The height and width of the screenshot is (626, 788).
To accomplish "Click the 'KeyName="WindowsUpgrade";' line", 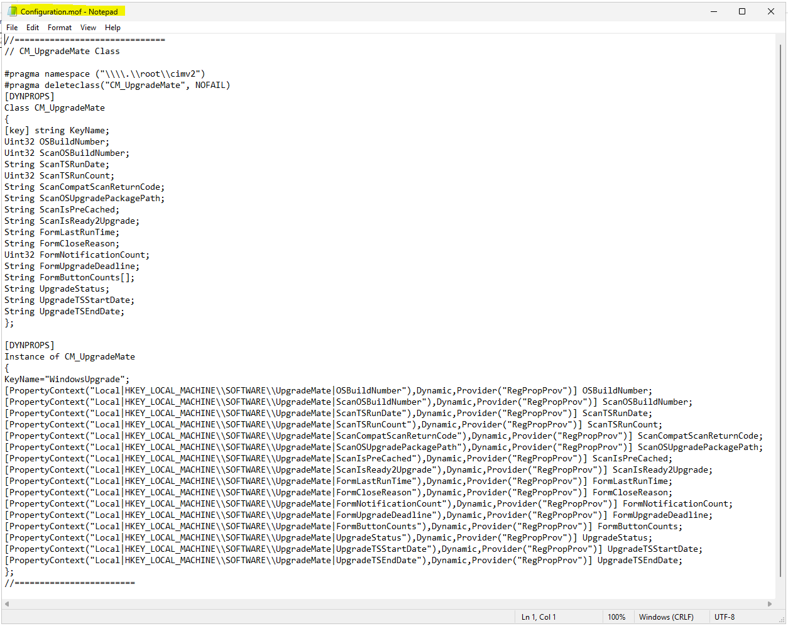I will [x=67, y=380].
